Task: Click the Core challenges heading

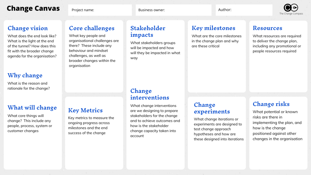Action: pyautogui.click(x=92, y=28)
